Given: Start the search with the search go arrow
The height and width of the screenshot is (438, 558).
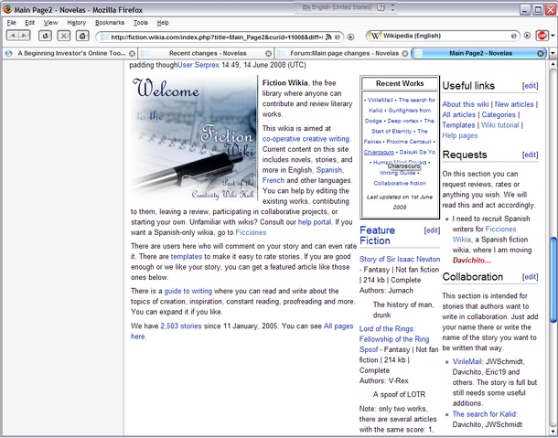Looking at the screenshot, I should (527, 36).
